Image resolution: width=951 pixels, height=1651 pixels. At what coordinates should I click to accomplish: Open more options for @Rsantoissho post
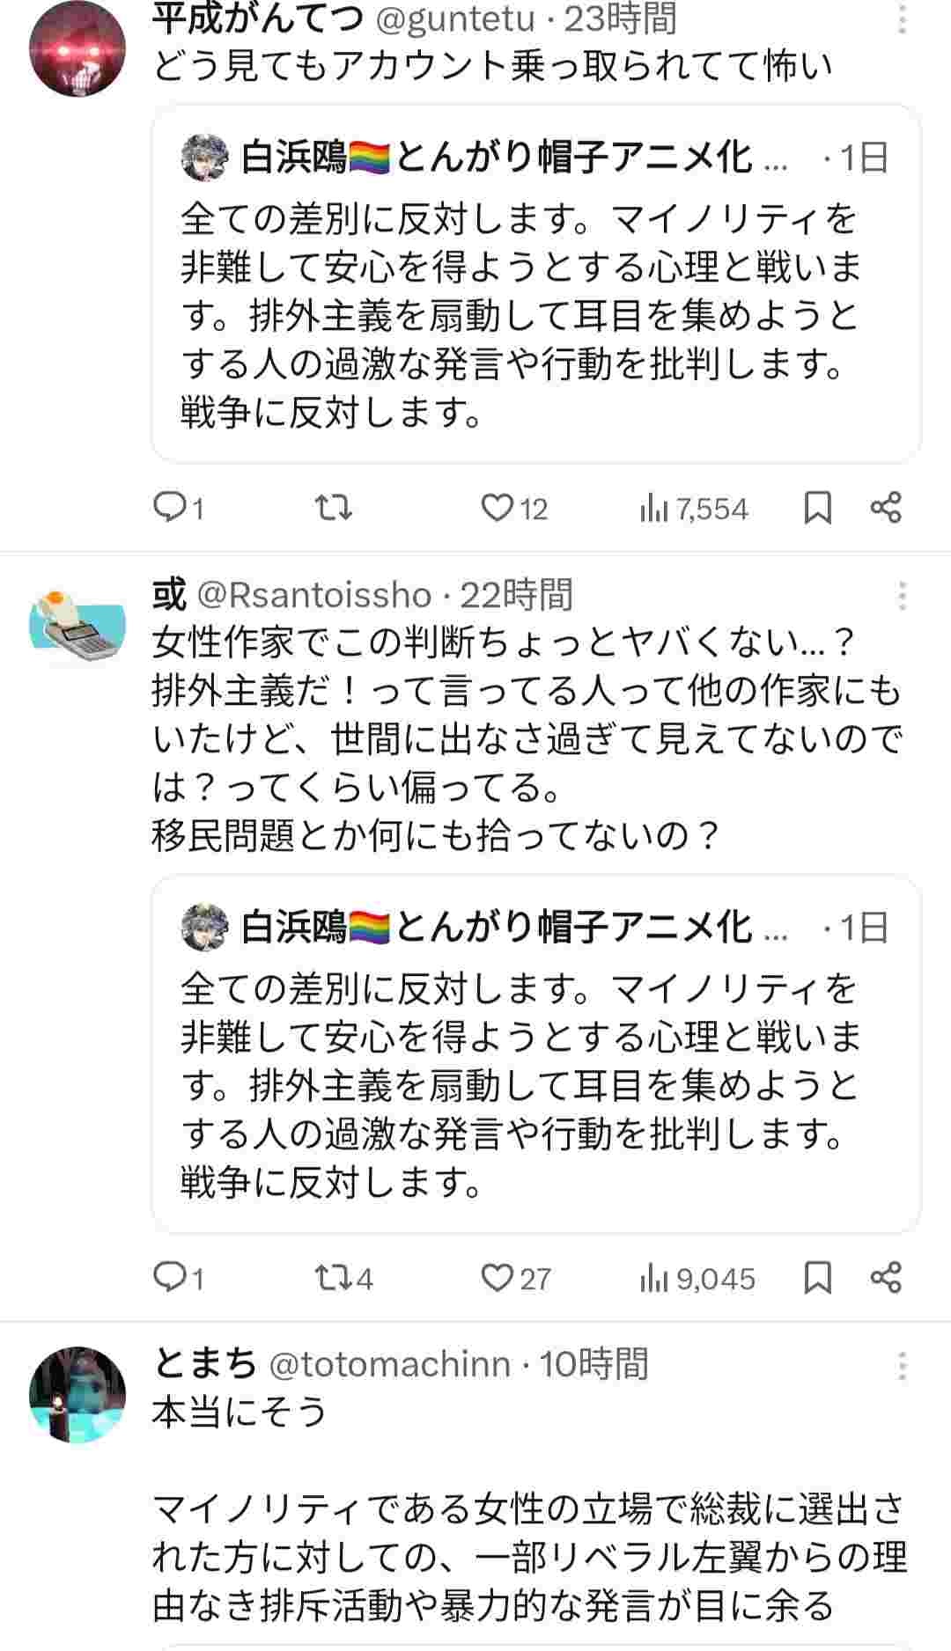point(902,596)
